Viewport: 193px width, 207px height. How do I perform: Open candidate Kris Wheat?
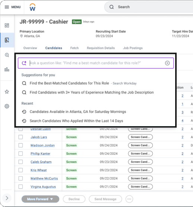tap(39, 170)
